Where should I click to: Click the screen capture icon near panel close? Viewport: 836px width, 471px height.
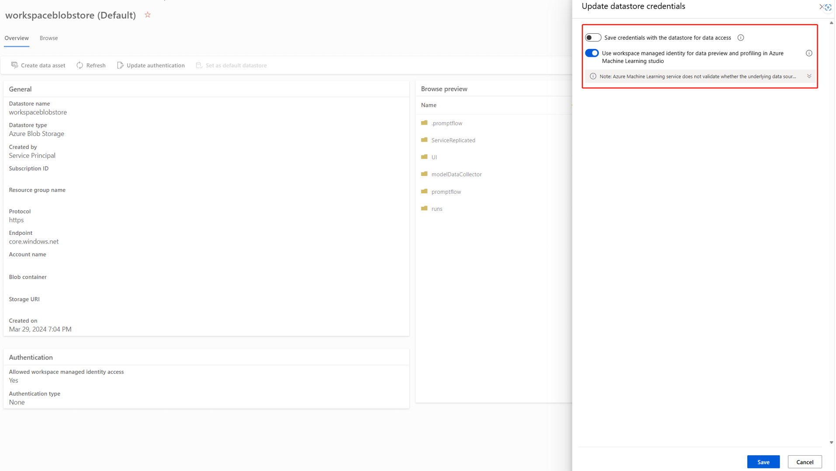tap(829, 7)
